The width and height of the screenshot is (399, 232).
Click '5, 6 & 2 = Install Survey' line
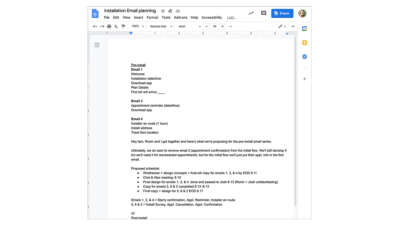pos(177,205)
